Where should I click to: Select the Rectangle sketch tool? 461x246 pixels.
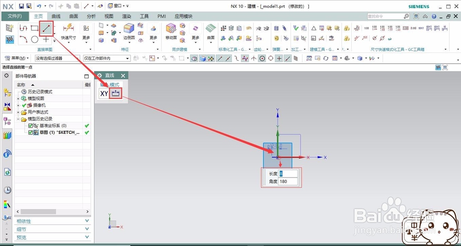pyautogui.click(x=35, y=28)
